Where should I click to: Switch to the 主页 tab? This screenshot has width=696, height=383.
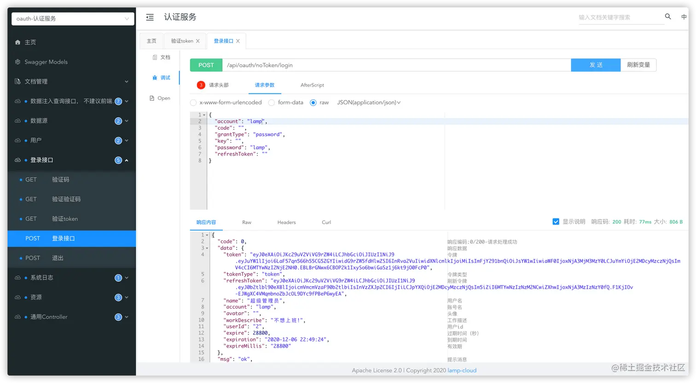click(x=151, y=41)
